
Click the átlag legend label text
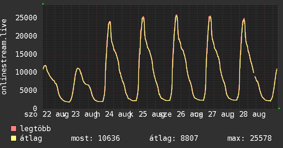[x=31, y=138]
